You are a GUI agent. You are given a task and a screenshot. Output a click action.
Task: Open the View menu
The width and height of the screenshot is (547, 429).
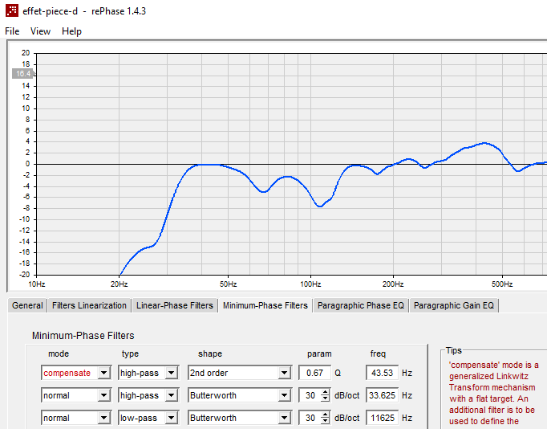click(x=40, y=31)
